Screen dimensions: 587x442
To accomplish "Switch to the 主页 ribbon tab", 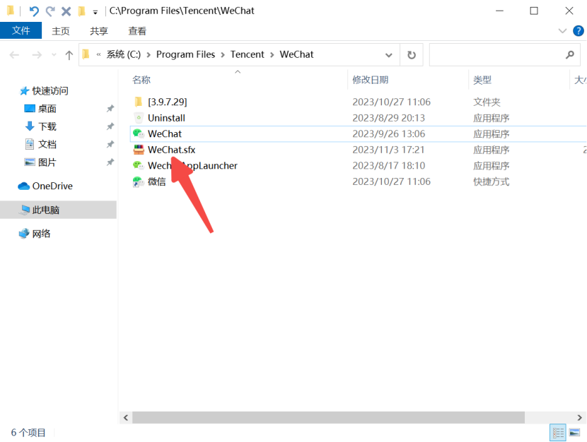I will 61,31.
